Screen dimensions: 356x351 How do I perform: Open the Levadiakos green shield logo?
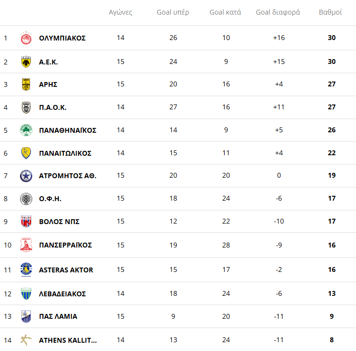[x=26, y=294]
